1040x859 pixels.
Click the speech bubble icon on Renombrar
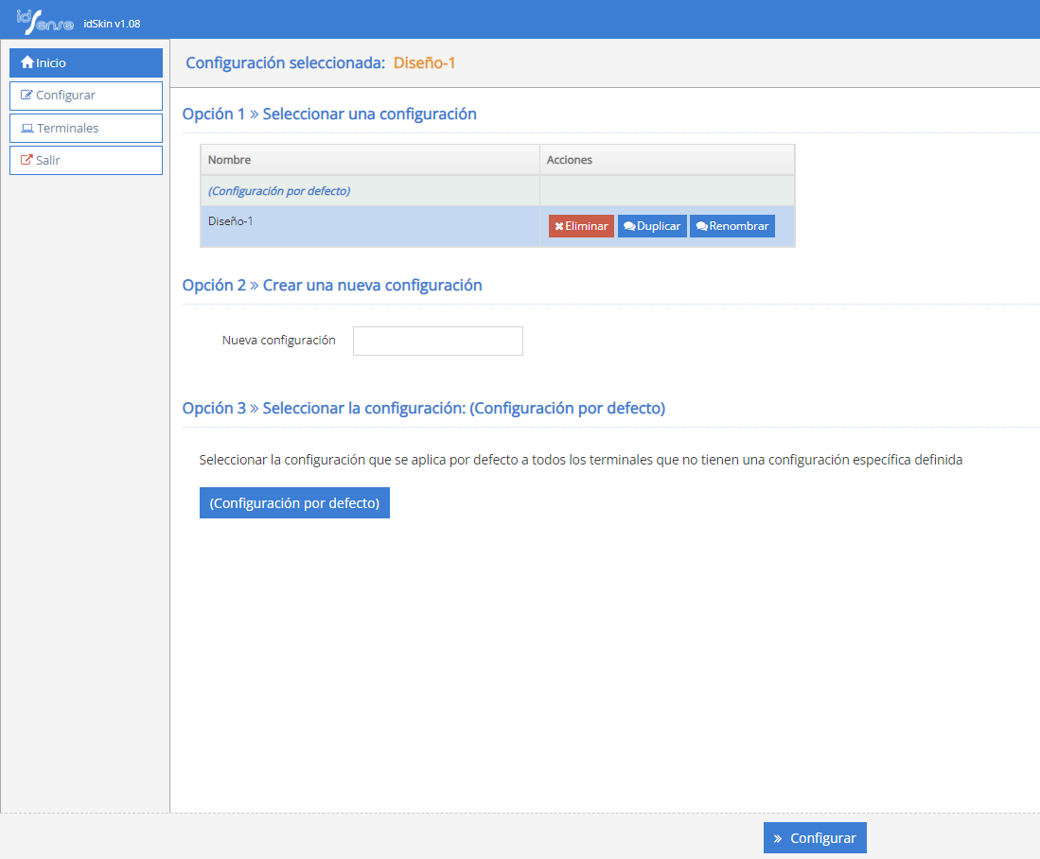702,227
